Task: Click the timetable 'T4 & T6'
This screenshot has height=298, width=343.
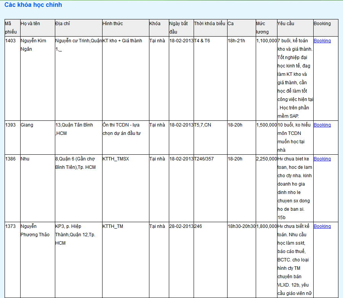Action: pyautogui.click(x=202, y=41)
